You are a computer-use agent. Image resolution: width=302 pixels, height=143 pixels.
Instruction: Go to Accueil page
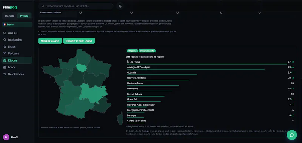[x=17, y=33]
